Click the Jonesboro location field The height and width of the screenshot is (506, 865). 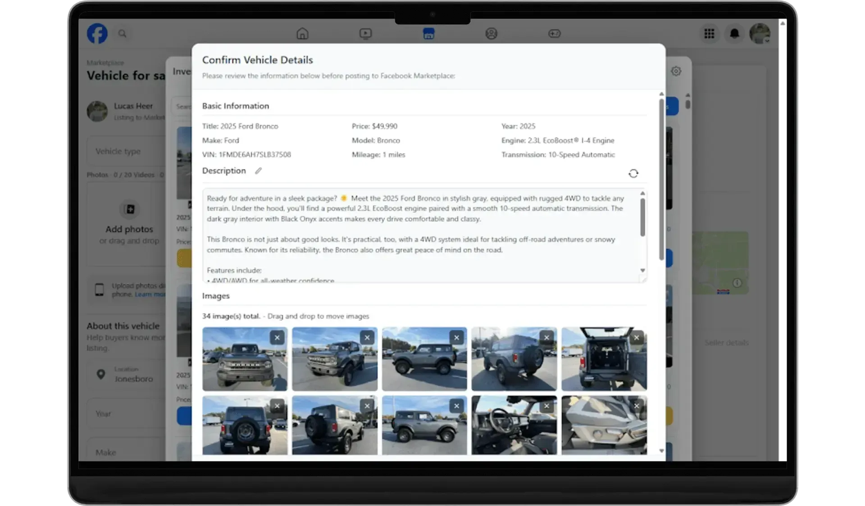click(126, 375)
